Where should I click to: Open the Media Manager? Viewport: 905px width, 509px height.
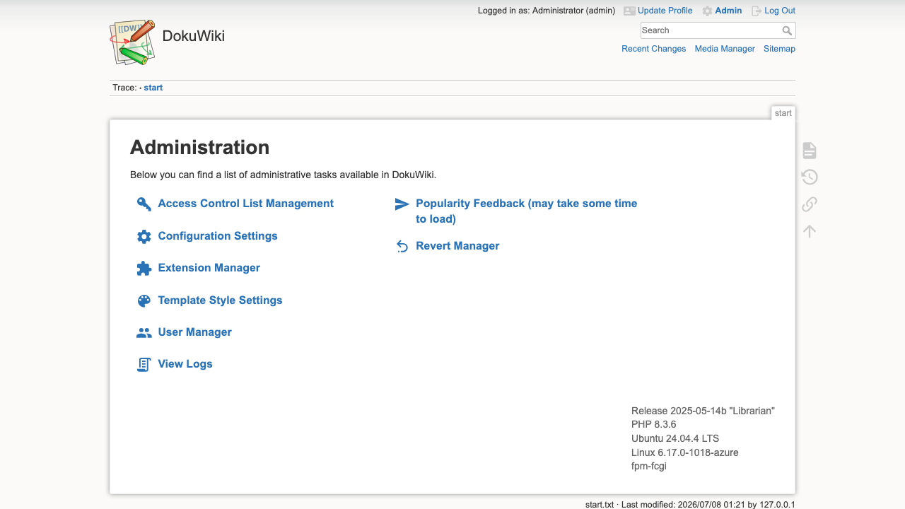click(725, 49)
